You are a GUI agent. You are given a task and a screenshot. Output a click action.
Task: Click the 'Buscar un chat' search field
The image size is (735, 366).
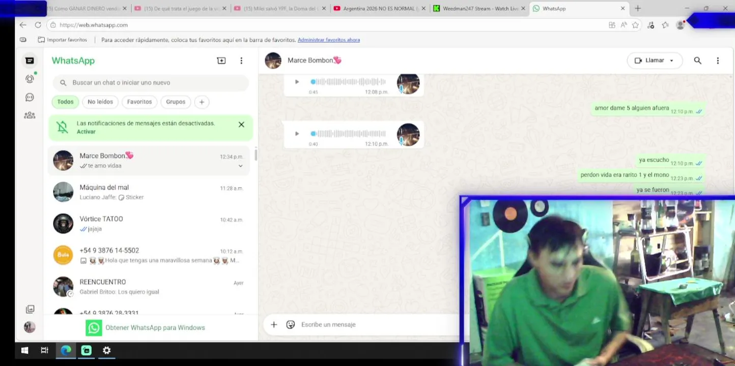tap(151, 83)
